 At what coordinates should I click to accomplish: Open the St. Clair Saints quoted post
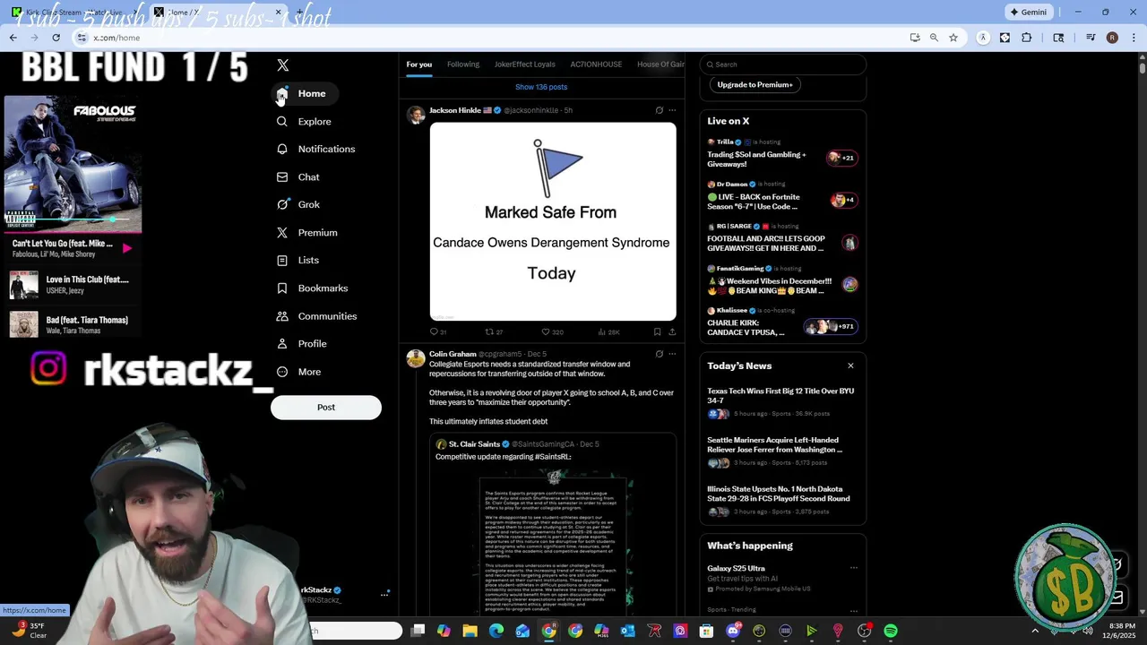point(553,524)
